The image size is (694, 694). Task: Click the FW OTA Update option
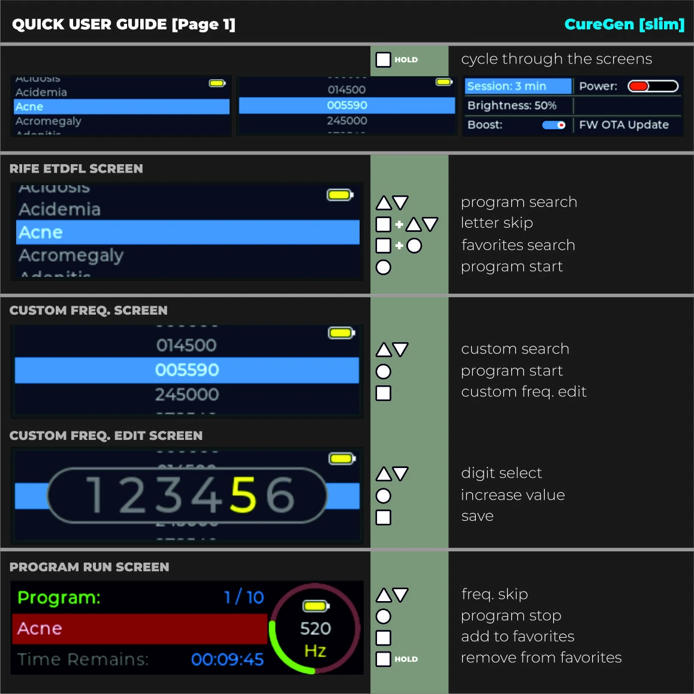coord(624,125)
